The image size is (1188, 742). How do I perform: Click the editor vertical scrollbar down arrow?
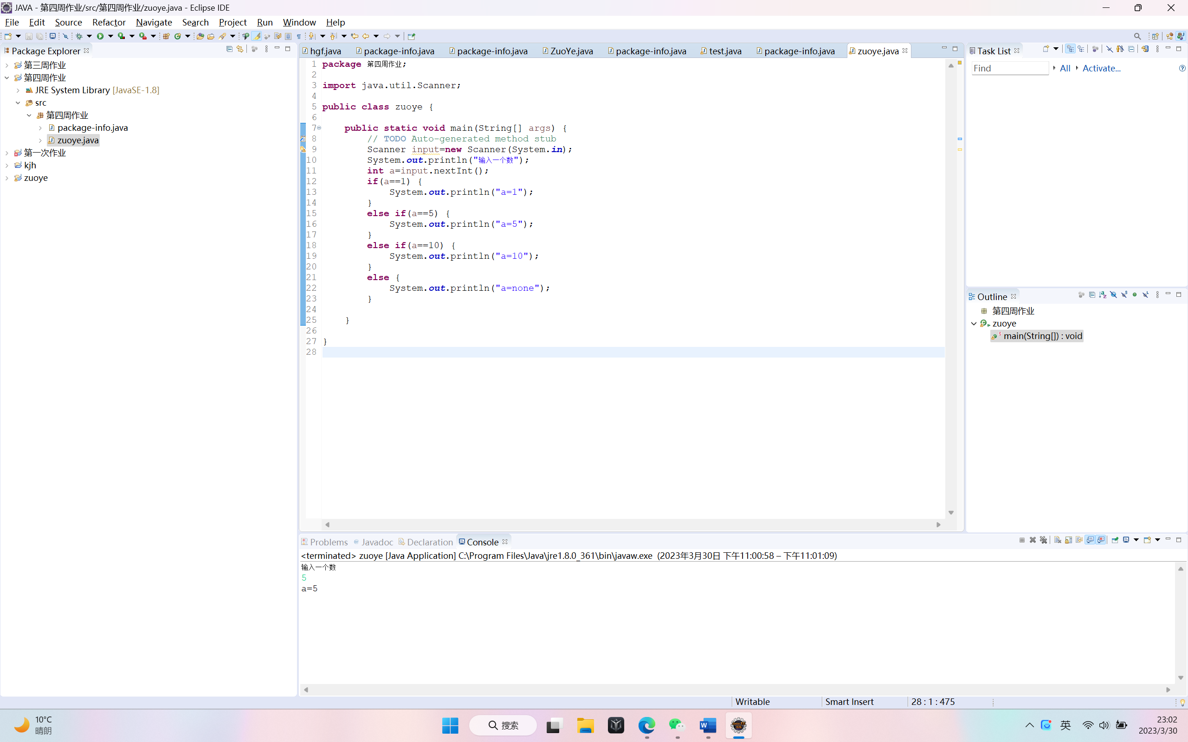tap(951, 512)
